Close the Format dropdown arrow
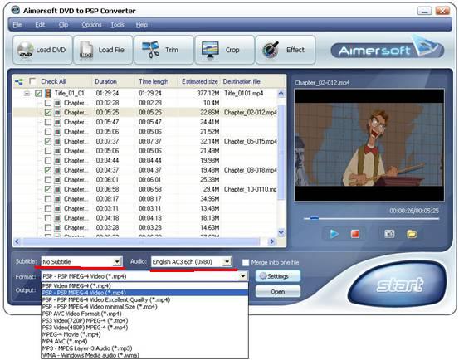Screen dimensions: 459x360 (x=243, y=276)
